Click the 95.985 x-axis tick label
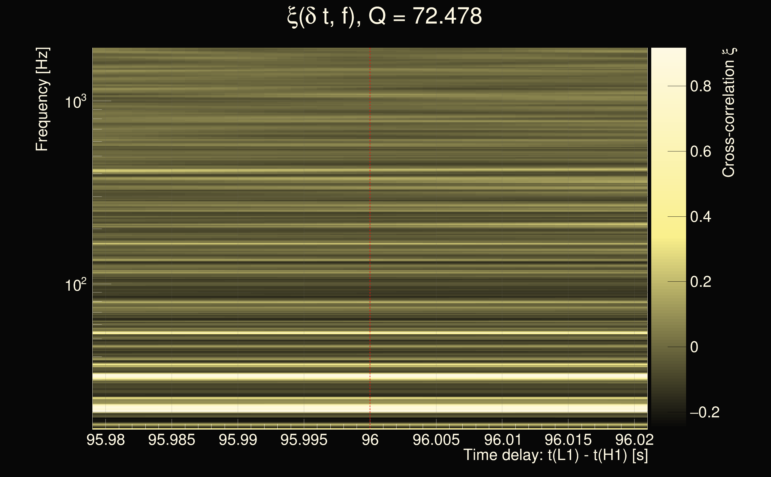The image size is (771, 477). (x=172, y=440)
